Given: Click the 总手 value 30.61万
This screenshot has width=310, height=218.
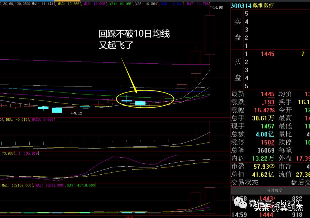Looking at the screenshot, I should (263, 118).
